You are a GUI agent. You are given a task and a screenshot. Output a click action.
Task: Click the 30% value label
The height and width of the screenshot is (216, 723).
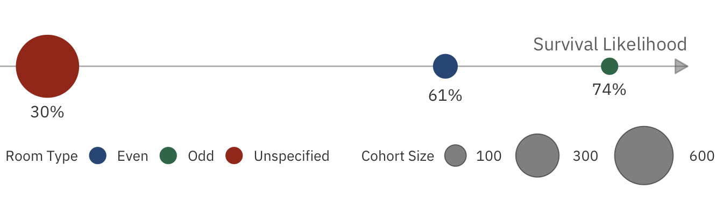pos(47,113)
